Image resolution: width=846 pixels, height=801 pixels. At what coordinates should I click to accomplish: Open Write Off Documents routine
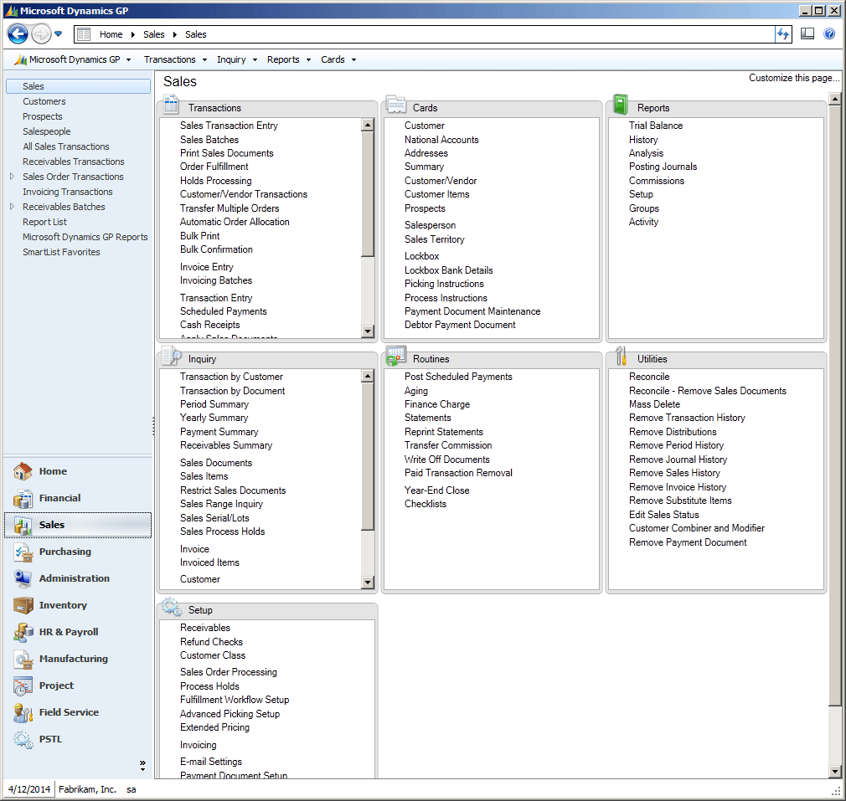(446, 460)
